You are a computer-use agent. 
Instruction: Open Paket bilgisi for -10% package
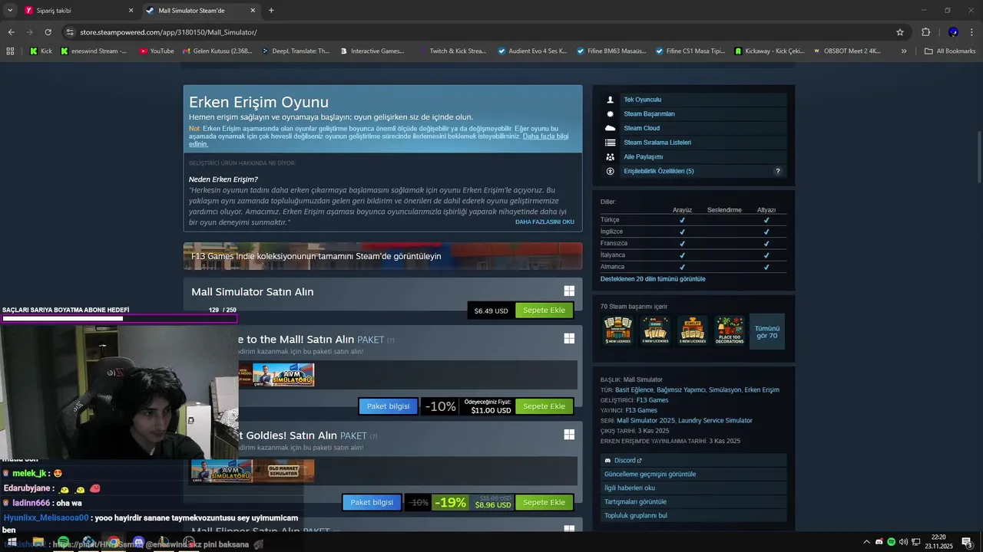click(388, 406)
